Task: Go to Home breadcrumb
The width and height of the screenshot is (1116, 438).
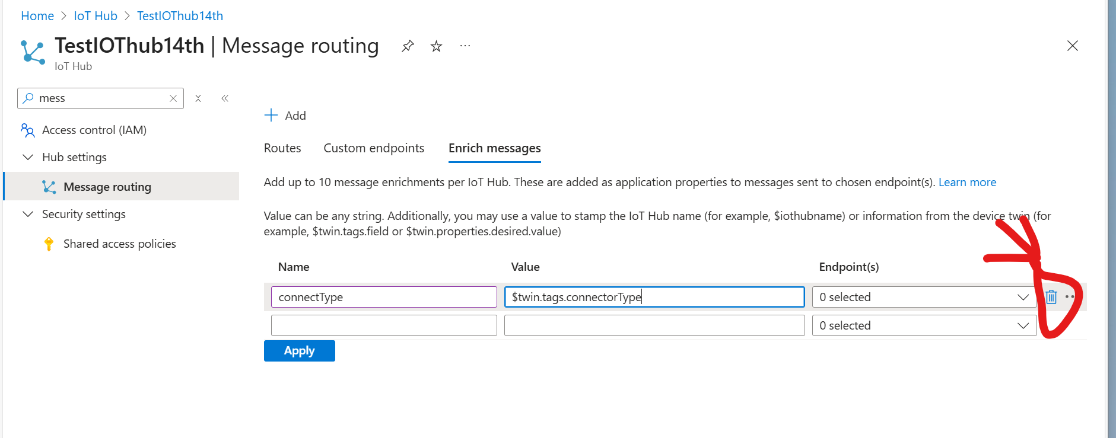Action: (x=37, y=16)
